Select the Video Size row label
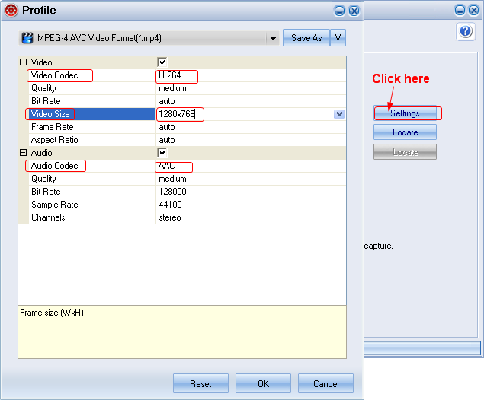Viewport: 484px width, 400px height. pyautogui.click(x=50, y=114)
